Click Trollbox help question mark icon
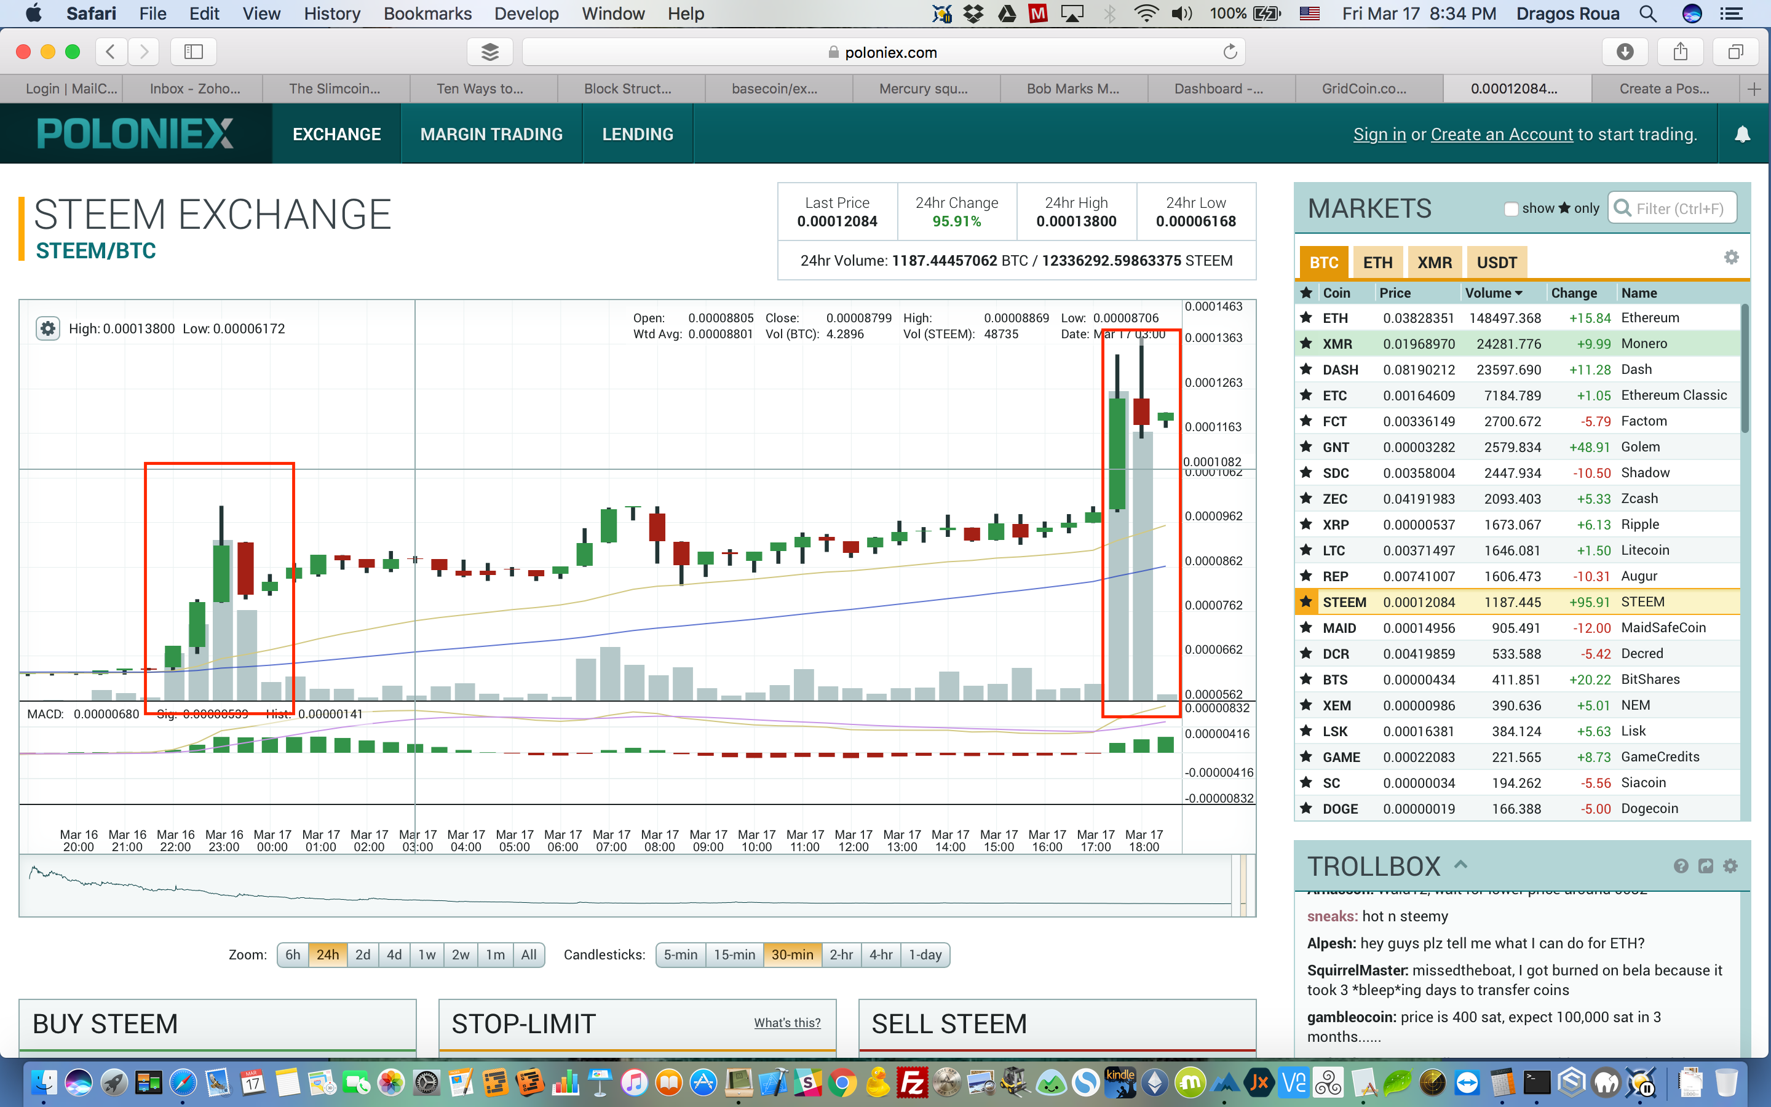Image resolution: width=1771 pixels, height=1107 pixels. pyautogui.click(x=1680, y=866)
